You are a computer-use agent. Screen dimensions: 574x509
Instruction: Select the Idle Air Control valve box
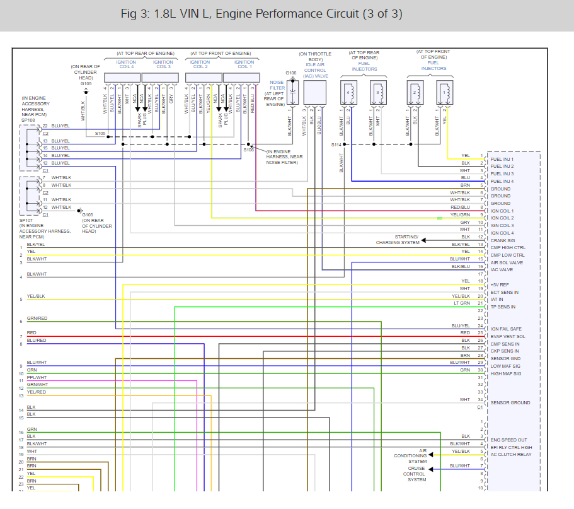(x=314, y=92)
